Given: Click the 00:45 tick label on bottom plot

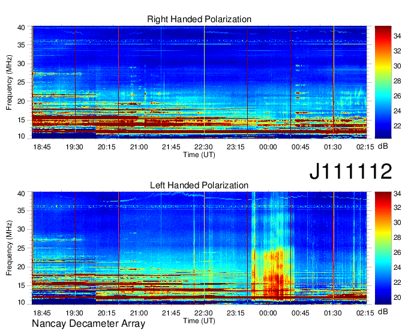Looking at the screenshot, I should point(300,313).
